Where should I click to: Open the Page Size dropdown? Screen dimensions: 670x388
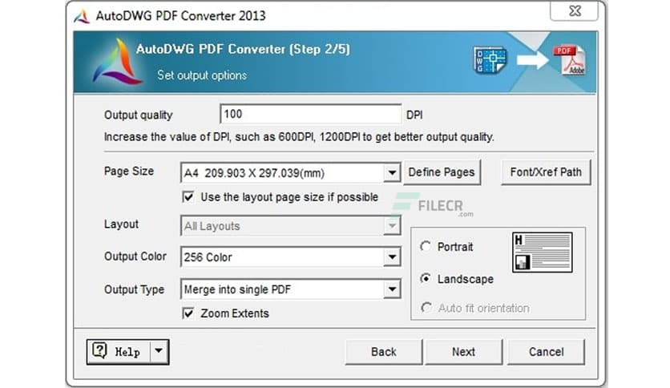tap(392, 173)
